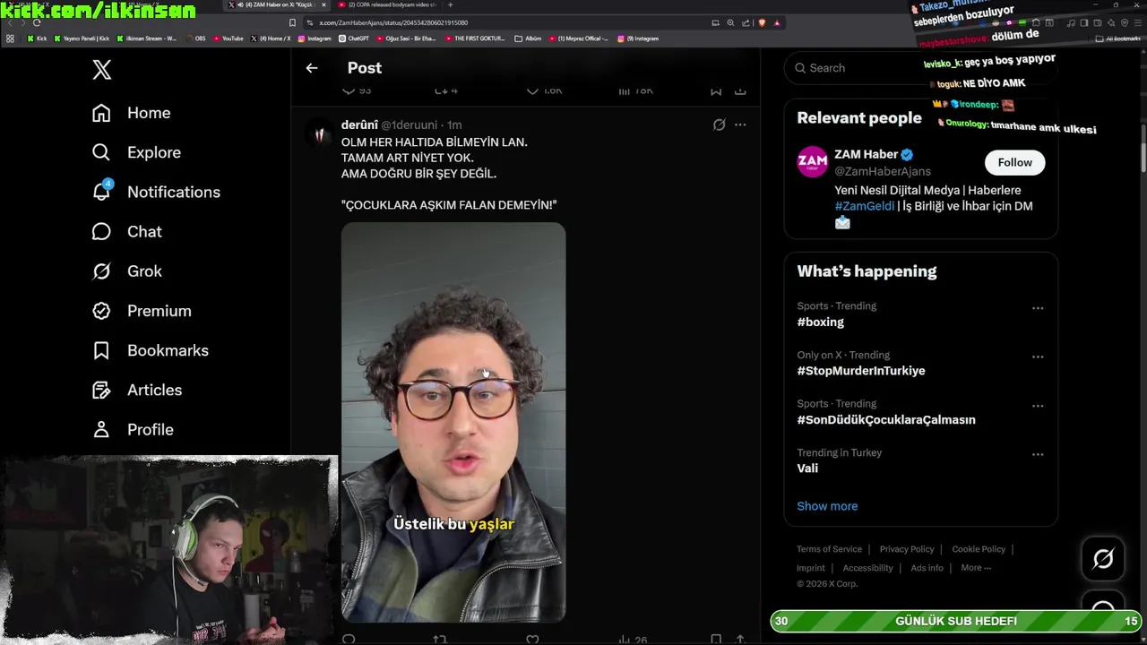This screenshot has height=645, width=1147.
Task: Open the Premium page
Action: point(142,311)
